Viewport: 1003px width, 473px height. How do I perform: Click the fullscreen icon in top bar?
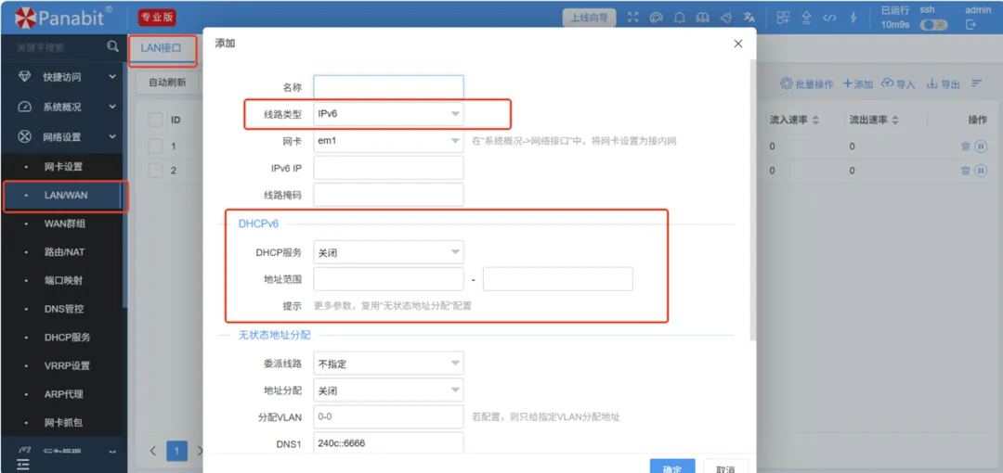point(633,18)
